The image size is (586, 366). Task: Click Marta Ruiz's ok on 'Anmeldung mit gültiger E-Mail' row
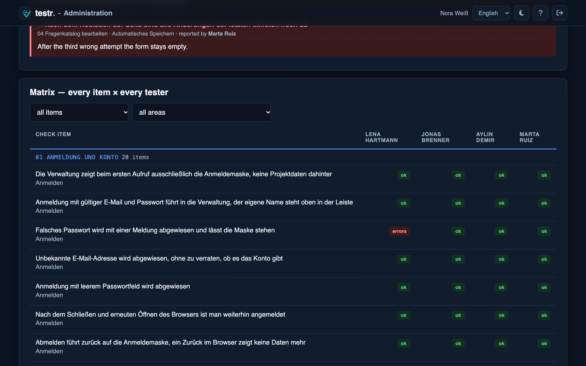(x=544, y=203)
